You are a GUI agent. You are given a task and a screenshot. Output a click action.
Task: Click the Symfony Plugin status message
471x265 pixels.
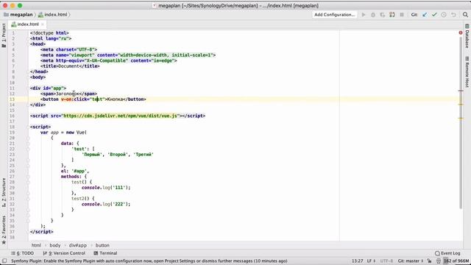(149, 261)
